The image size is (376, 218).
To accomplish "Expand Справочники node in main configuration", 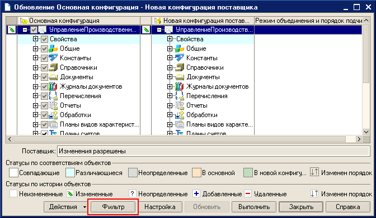I will pyautogui.click(x=35, y=67).
